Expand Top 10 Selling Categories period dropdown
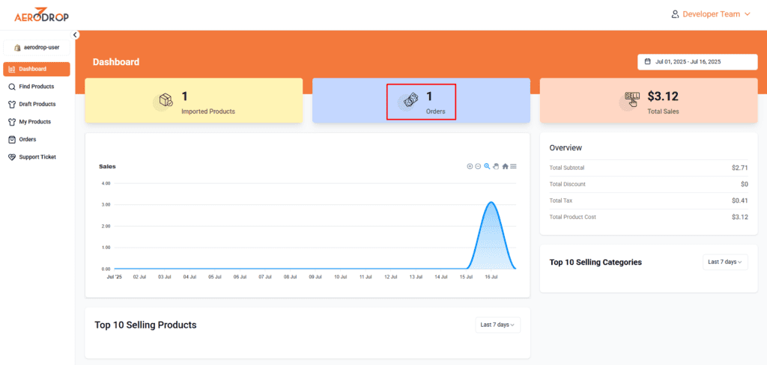The image size is (767, 365). click(x=725, y=262)
